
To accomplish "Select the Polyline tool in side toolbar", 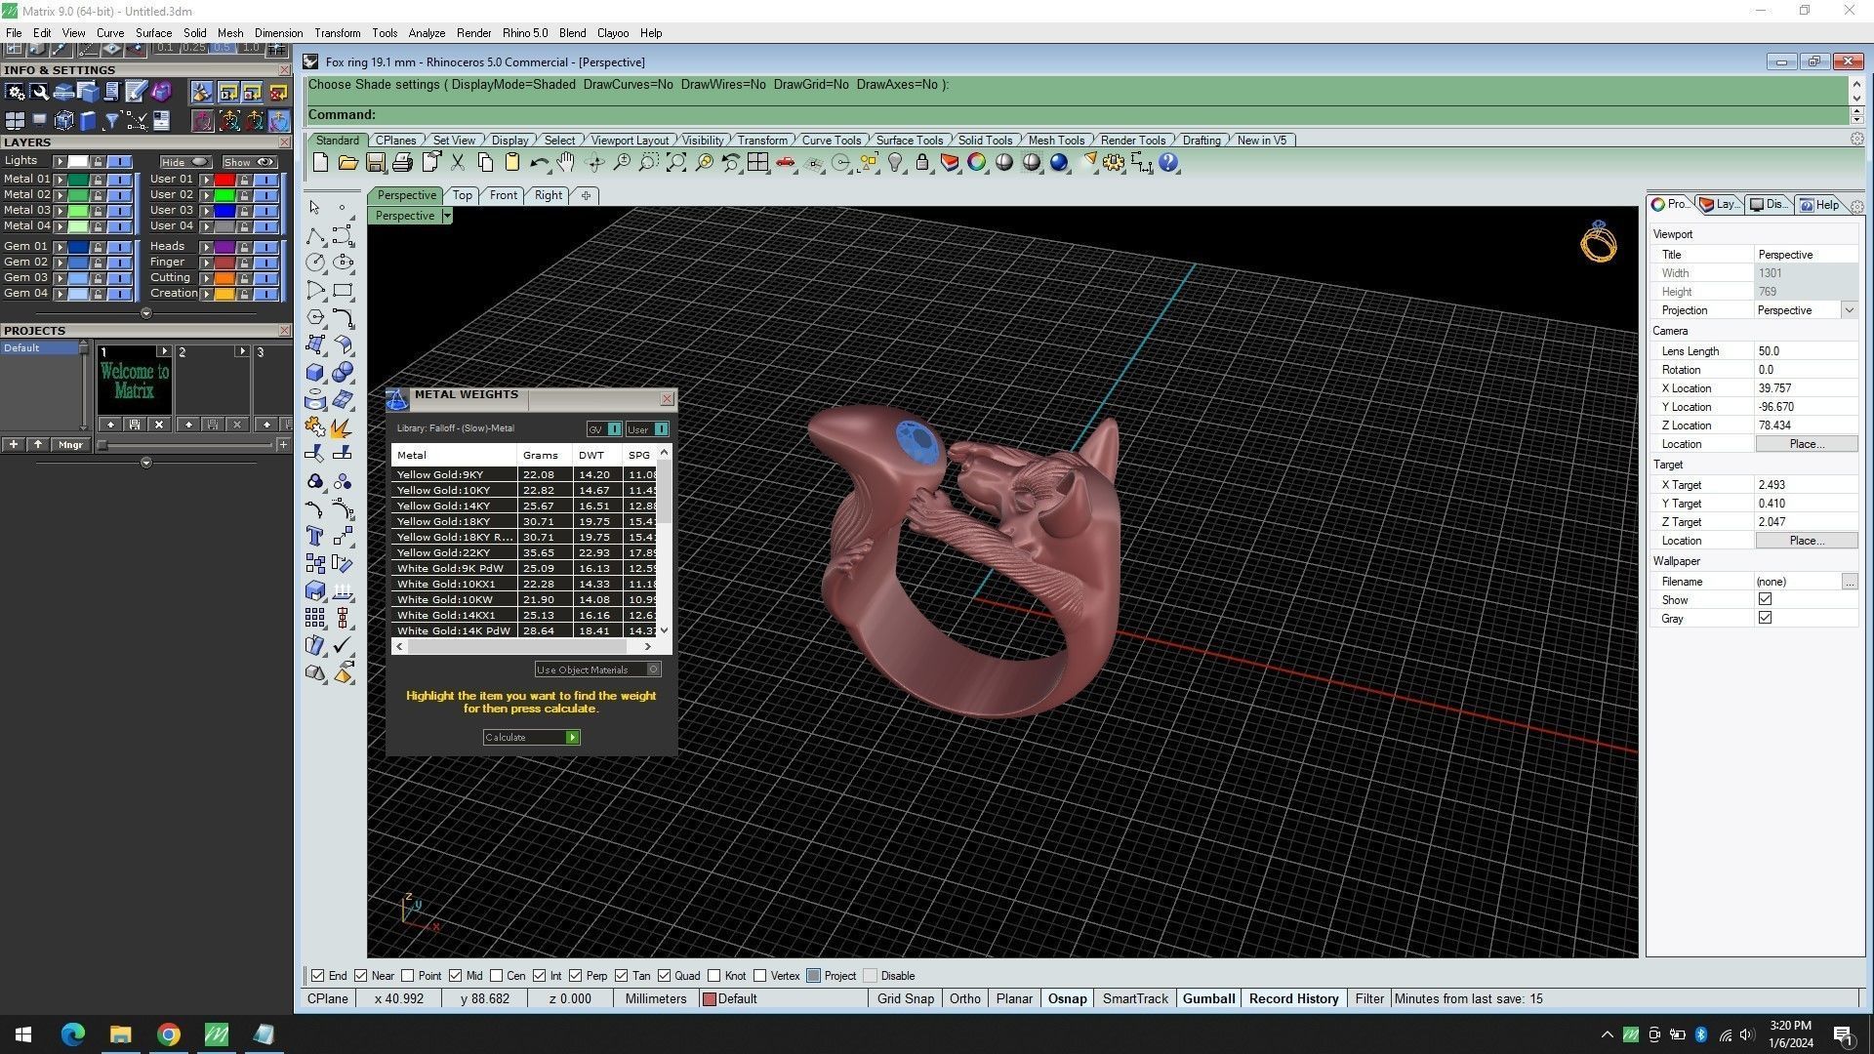I will tap(314, 236).
